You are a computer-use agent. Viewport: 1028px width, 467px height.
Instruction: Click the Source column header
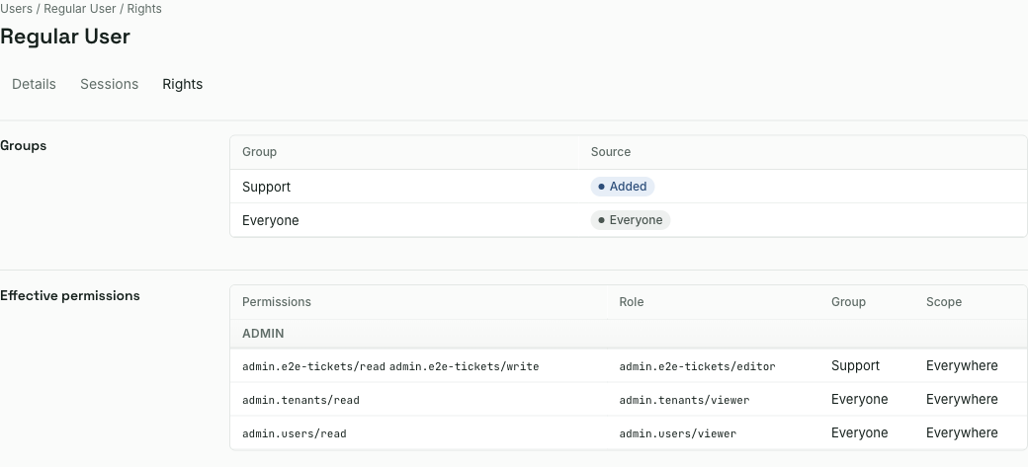(611, 152)
